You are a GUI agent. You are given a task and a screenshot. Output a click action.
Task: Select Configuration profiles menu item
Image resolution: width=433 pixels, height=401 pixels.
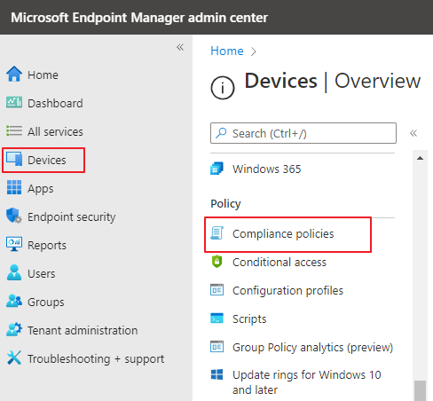coord(287,290)
